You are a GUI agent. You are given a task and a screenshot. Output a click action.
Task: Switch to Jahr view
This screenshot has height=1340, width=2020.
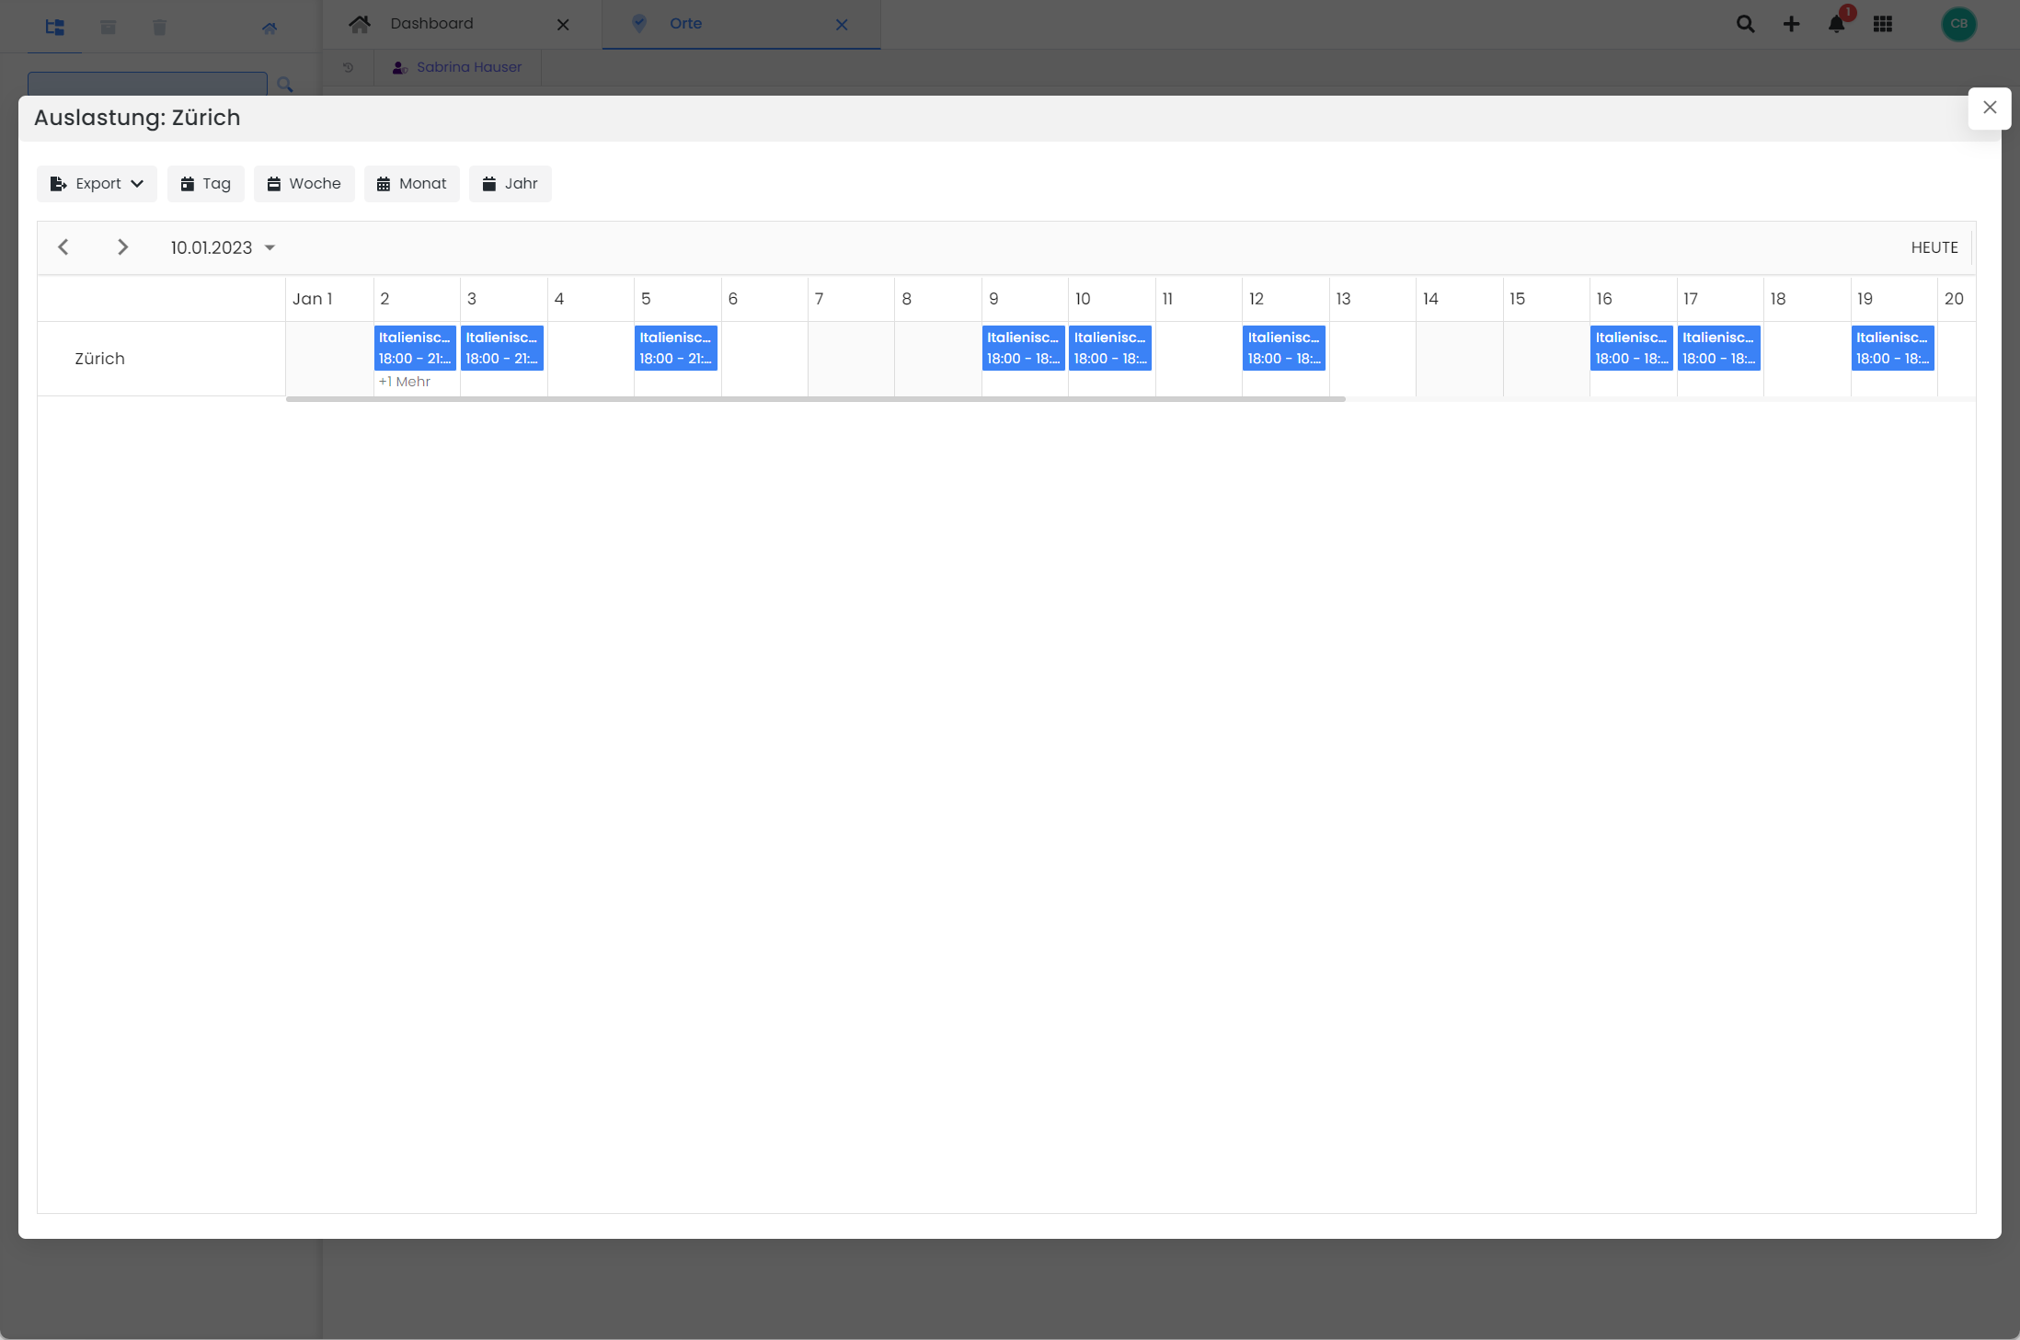(510, 184)
